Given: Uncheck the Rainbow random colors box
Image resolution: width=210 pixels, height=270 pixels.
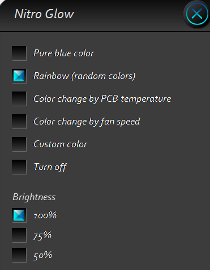Looking at the screenshot, I should pos(19,76).
